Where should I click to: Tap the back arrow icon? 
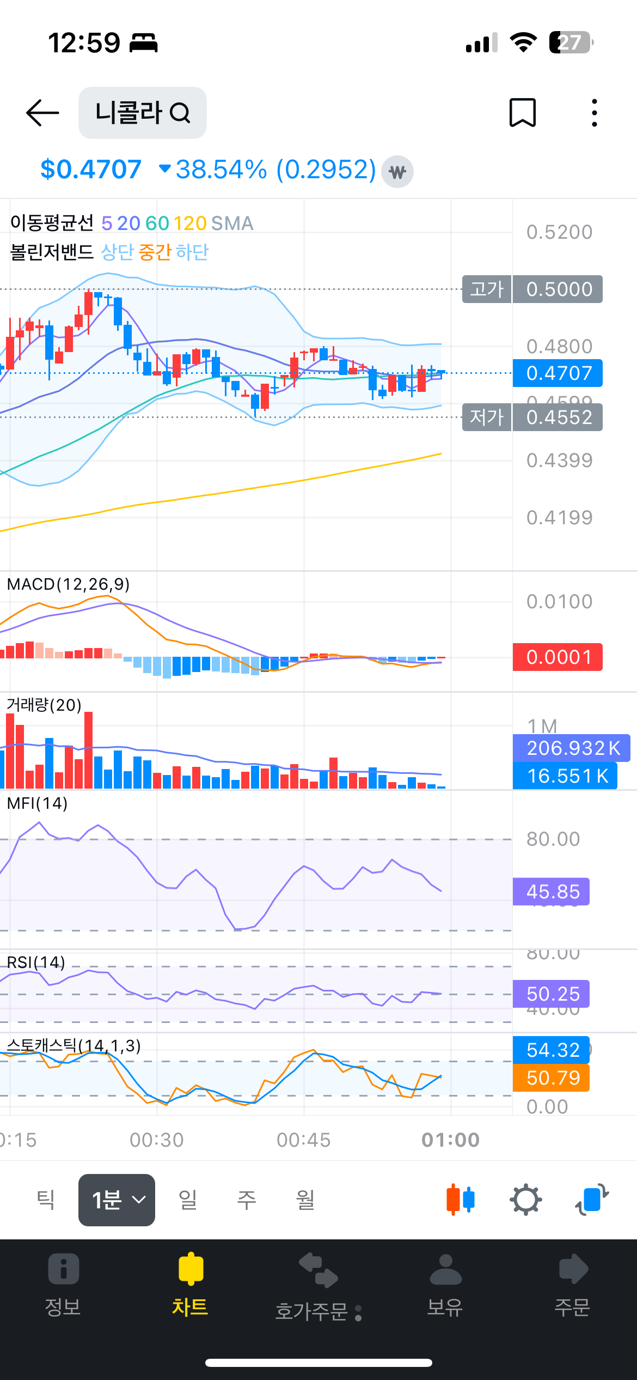(42, 113)
